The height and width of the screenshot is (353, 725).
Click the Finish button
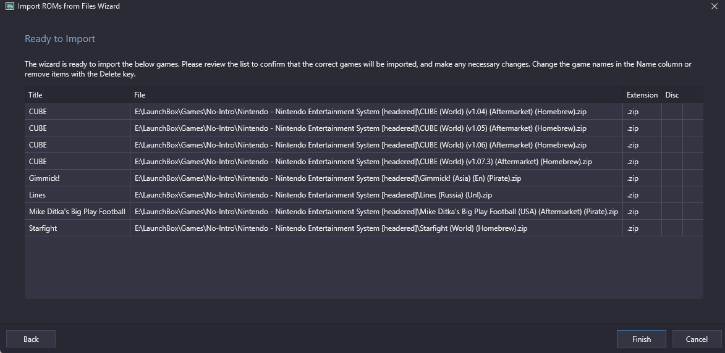(642, 339)
